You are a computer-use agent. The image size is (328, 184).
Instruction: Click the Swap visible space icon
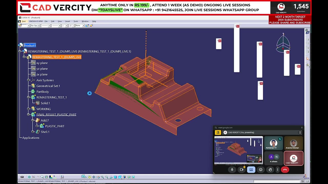[133, 177]
